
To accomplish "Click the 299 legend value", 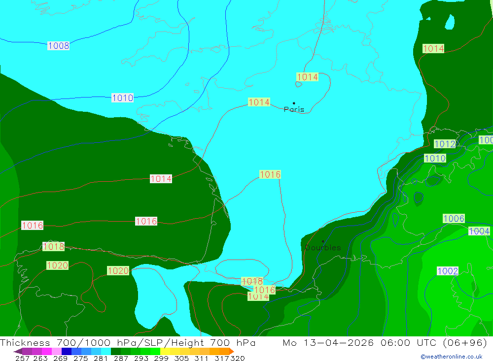I will (x=161, y=358).
